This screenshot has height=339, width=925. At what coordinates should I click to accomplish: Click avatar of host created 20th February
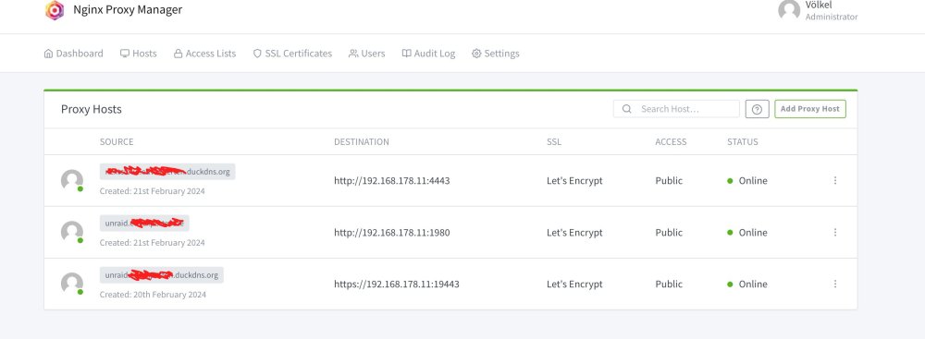[x=72, y=284]
